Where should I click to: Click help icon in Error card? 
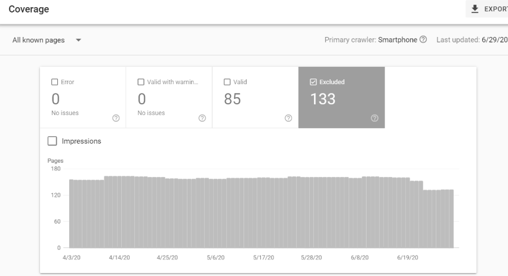116,119
